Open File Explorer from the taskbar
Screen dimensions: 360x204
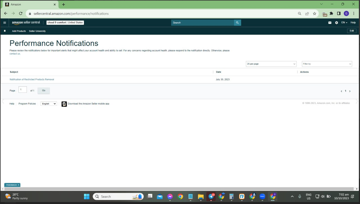[201, 196]
